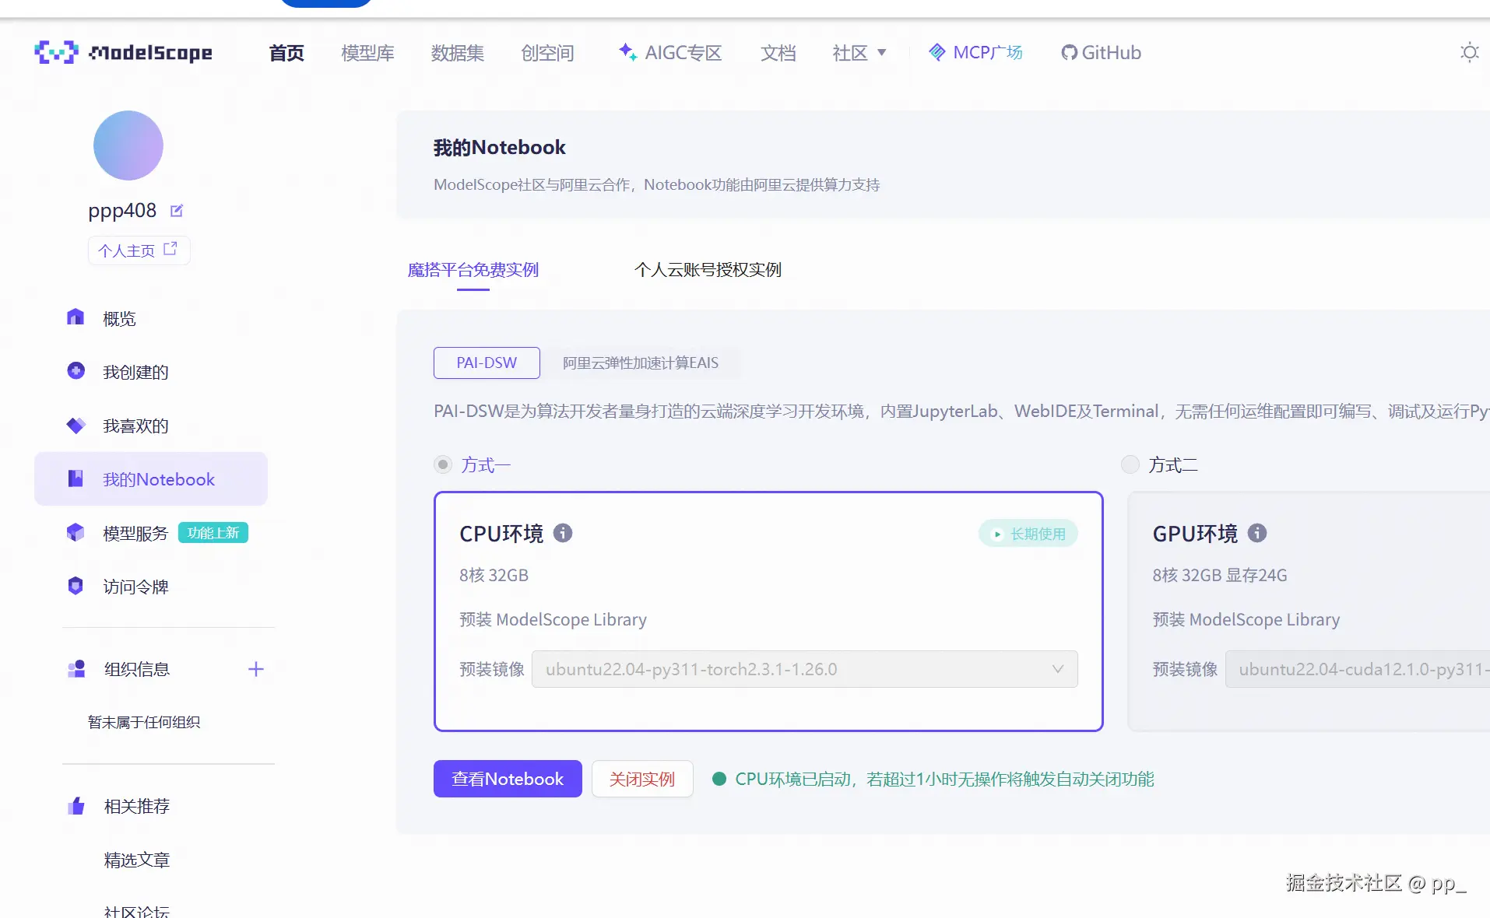Select the 阿里云弹性加速计算EAIS option
This screenshot has width=1490, height=918.
click(x=641, y=363)
